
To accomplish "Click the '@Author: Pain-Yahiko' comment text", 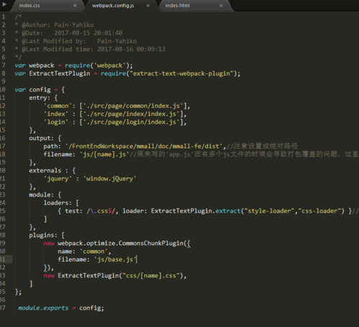I will click(x=57, y=25).
